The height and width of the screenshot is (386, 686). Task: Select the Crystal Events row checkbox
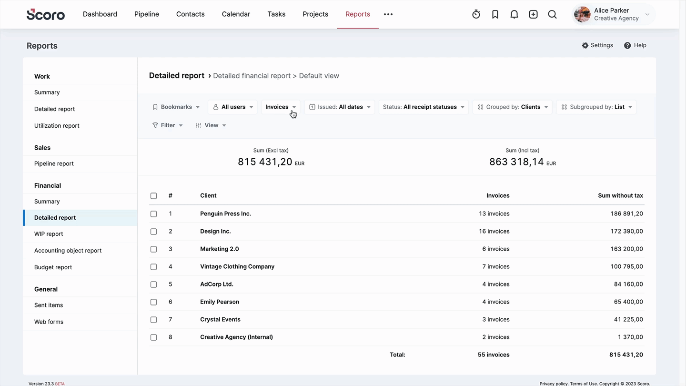[x=153, y=320]
